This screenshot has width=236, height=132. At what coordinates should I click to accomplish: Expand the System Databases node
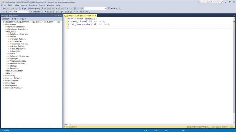(5, 27)
